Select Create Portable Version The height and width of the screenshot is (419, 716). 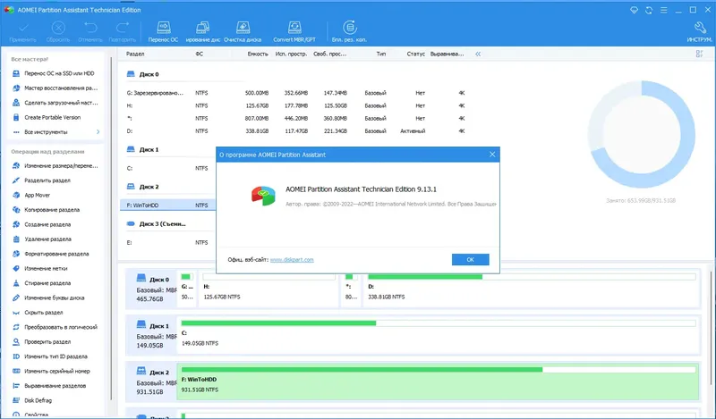(47, 117)
